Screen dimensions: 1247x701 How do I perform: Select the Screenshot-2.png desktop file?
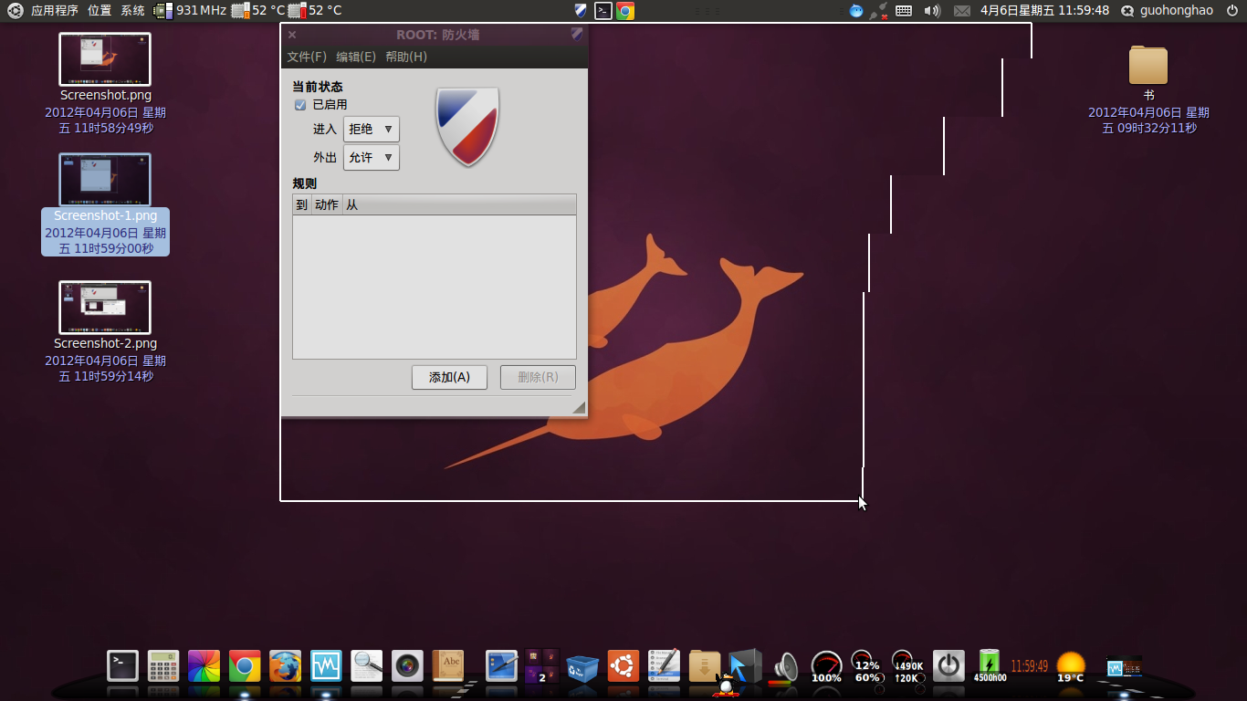[x=105, y=332]
